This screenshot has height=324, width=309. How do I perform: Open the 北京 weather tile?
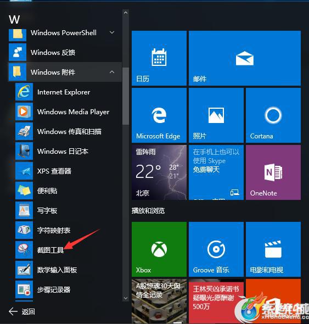click(x=159, y=172)
